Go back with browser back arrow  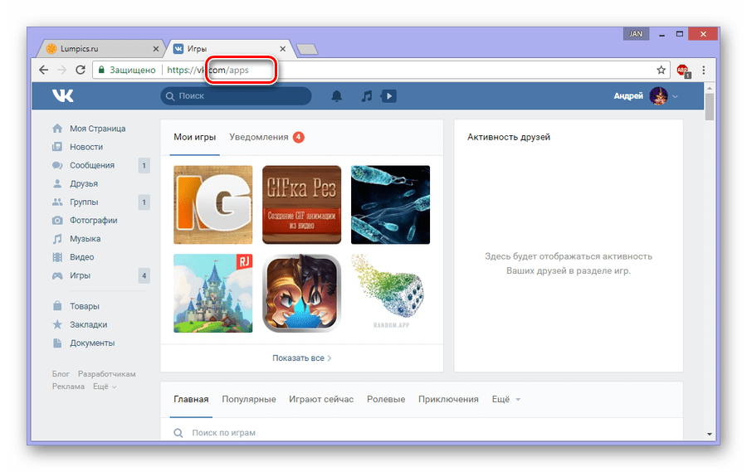click(44, 70)
